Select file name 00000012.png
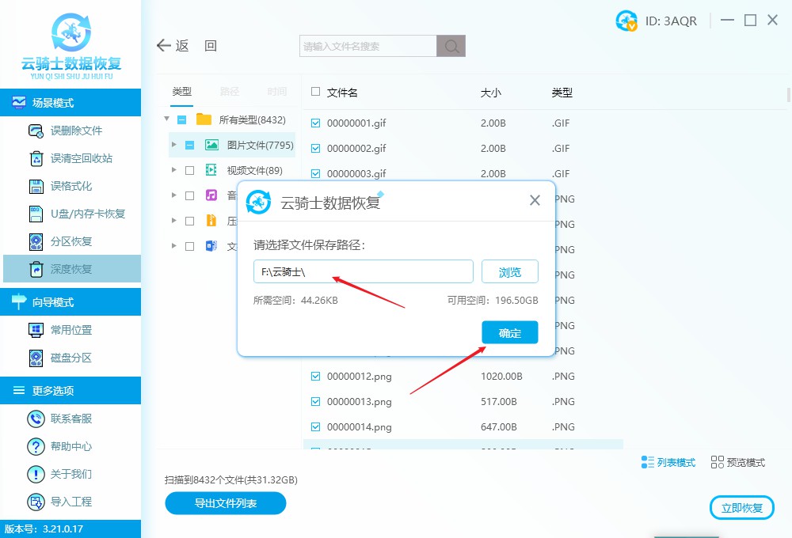This screenshot has height=538, width=792. 359,377
